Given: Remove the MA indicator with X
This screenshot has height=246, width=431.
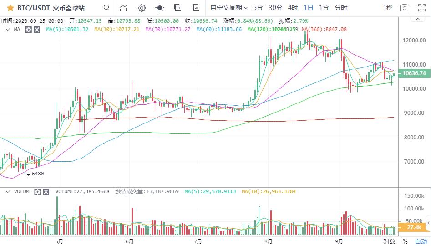Looking at the screenshot, I should coord(37,29).
